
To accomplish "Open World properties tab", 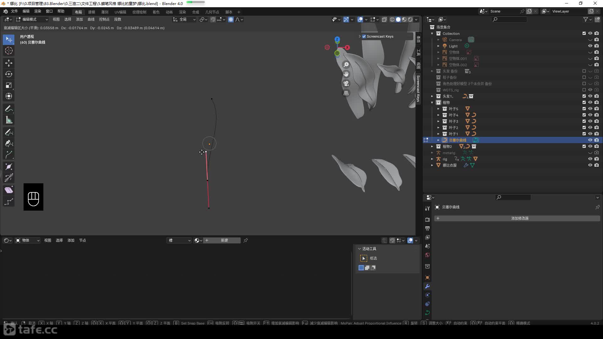I will (x=427, y=255).
